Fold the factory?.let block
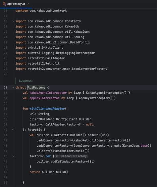Viewport: 157px width, 187px height. [x=13, y=156]
